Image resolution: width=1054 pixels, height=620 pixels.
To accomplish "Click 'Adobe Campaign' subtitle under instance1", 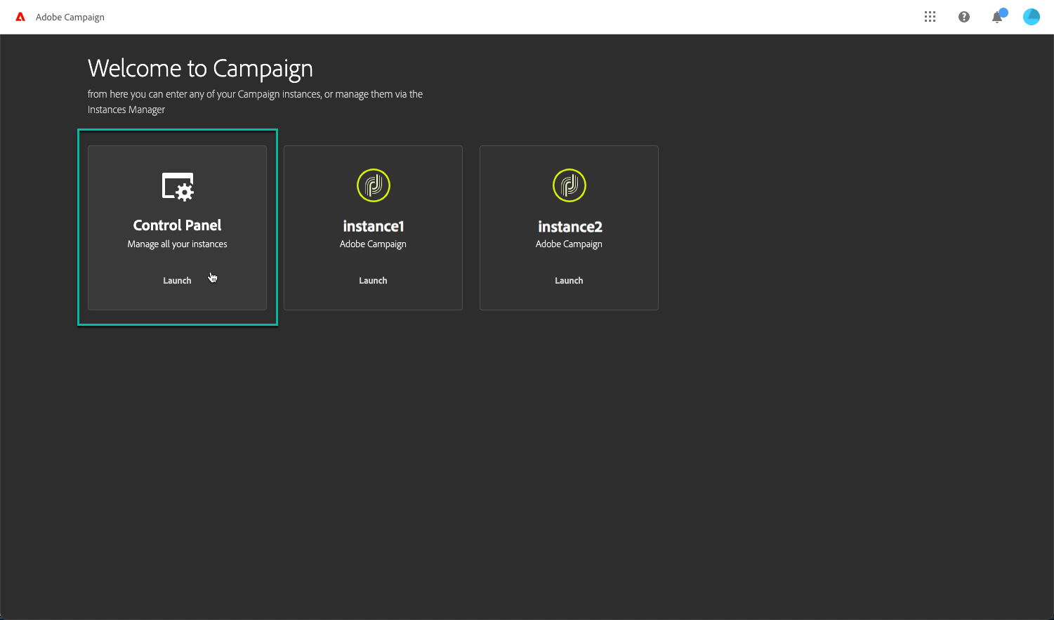I will [x=373, y=244].
